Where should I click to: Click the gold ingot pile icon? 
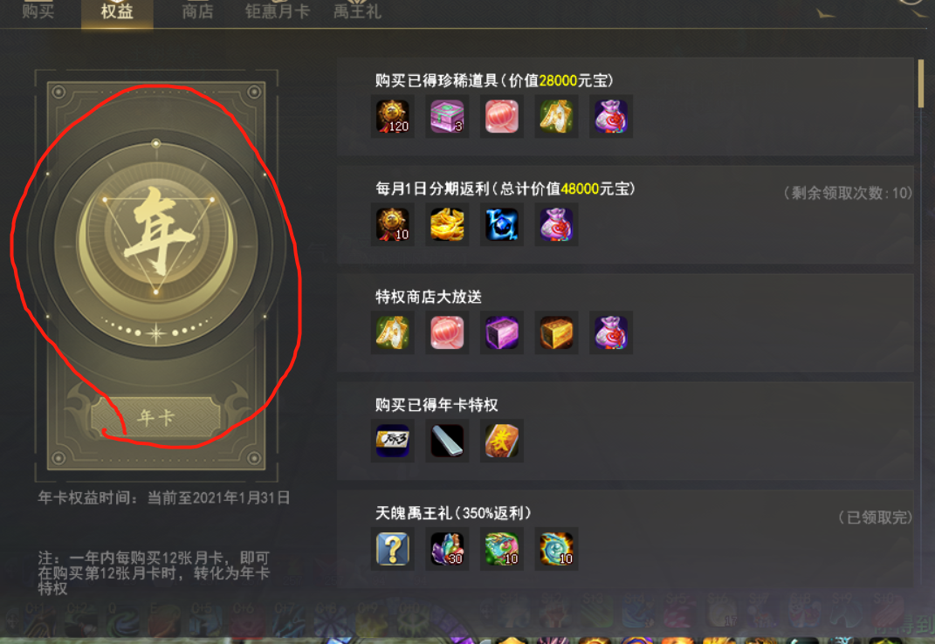pos(447,225)
